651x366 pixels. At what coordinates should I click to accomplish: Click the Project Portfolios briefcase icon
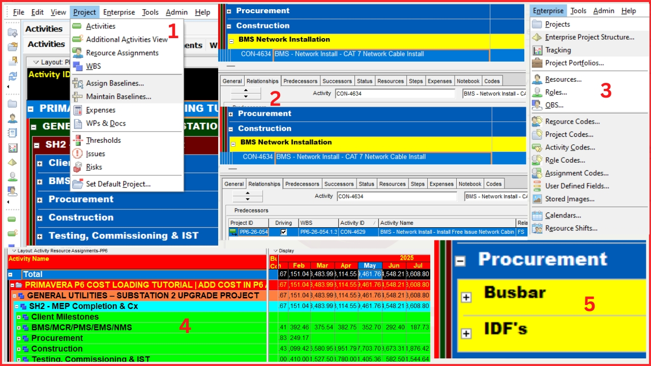pos(537,63)
